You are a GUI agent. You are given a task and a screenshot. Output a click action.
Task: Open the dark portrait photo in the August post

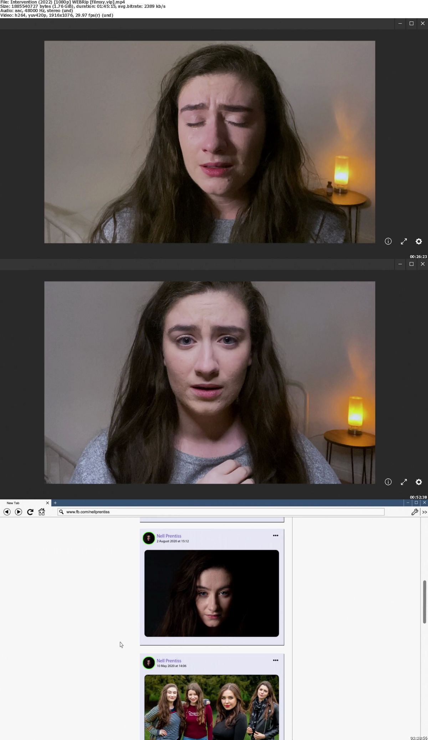pos(212,593)
